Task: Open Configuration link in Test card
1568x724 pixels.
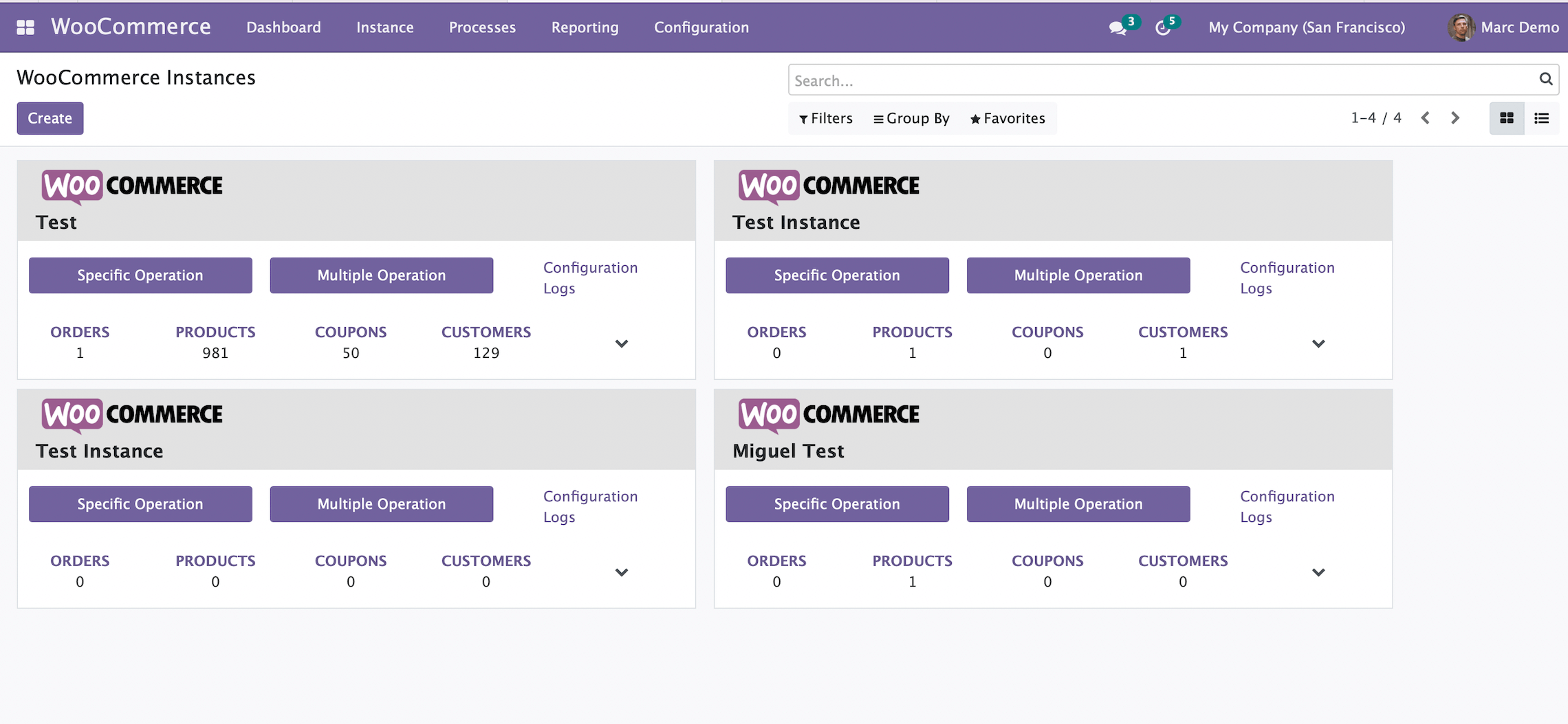Action: [590, 268]
